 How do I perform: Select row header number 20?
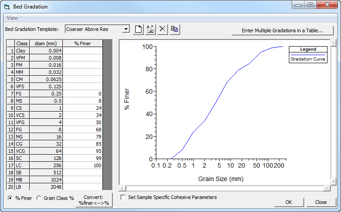click(x=11, y=186)
